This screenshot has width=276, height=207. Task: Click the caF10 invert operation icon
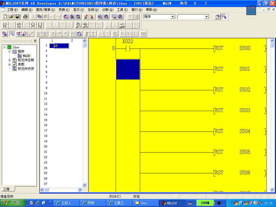[122, 25]
